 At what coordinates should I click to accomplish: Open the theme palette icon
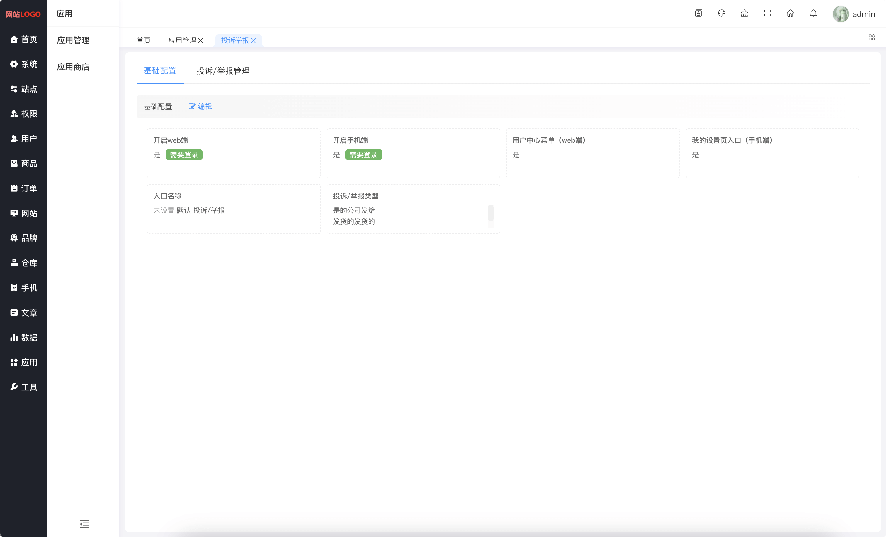721,13
